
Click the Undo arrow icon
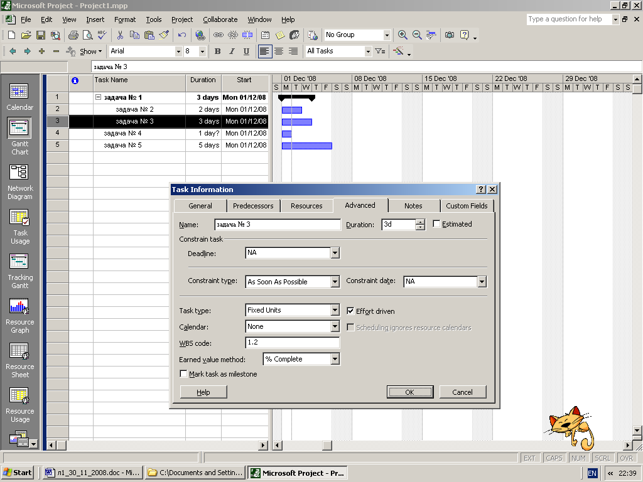[x=181, y=35]
